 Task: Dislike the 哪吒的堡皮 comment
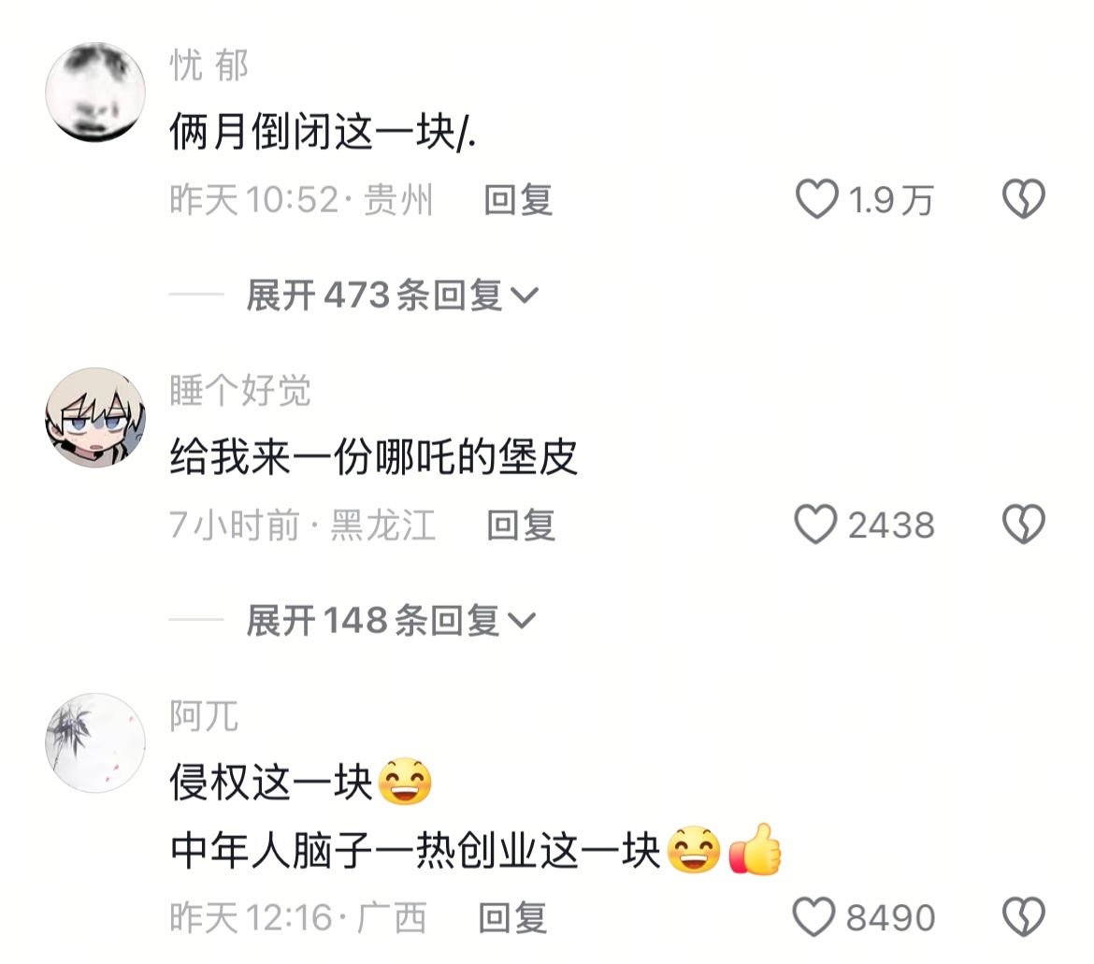tap(1024, 525)
